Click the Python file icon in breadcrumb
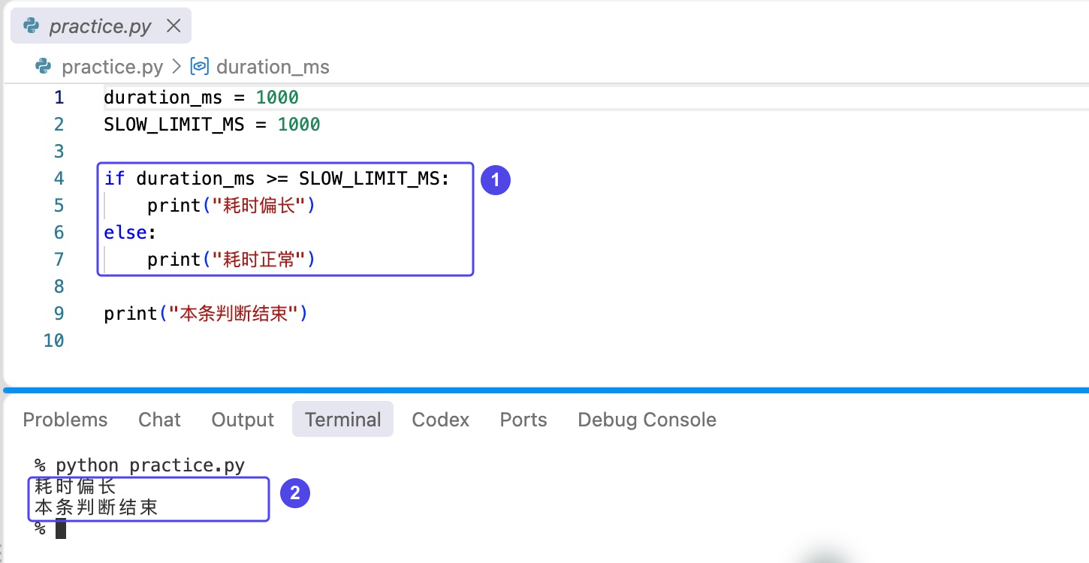The image size is (1089, 563). click(44, 67)
